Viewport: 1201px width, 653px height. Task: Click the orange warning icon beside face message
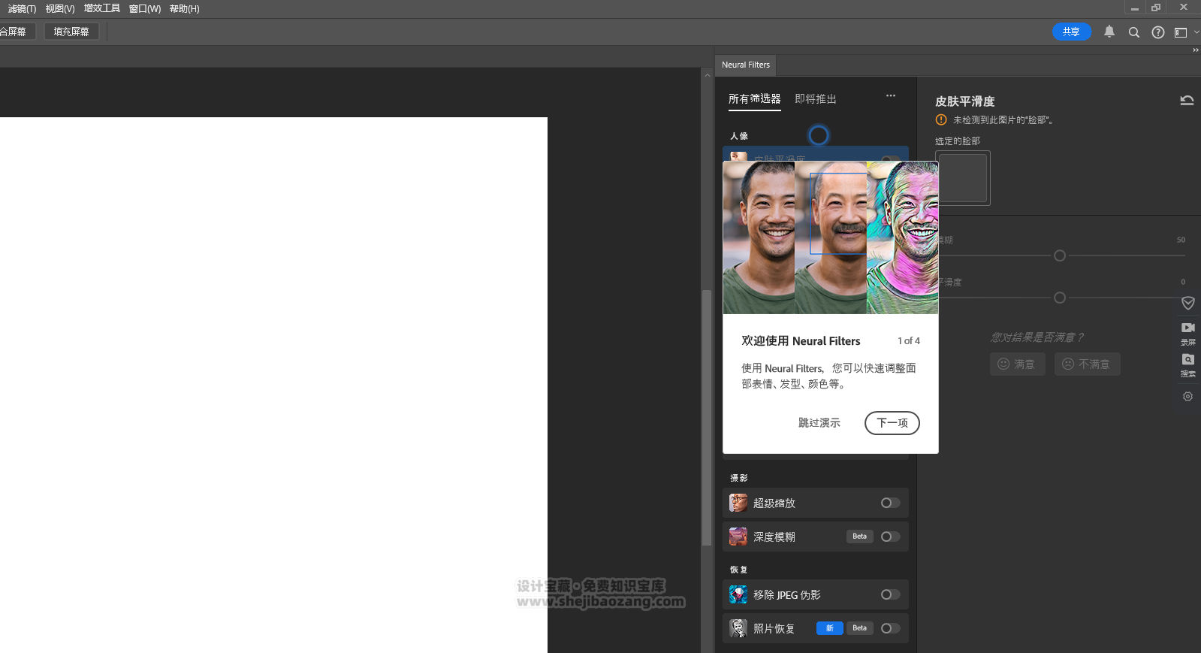[941, 119]
